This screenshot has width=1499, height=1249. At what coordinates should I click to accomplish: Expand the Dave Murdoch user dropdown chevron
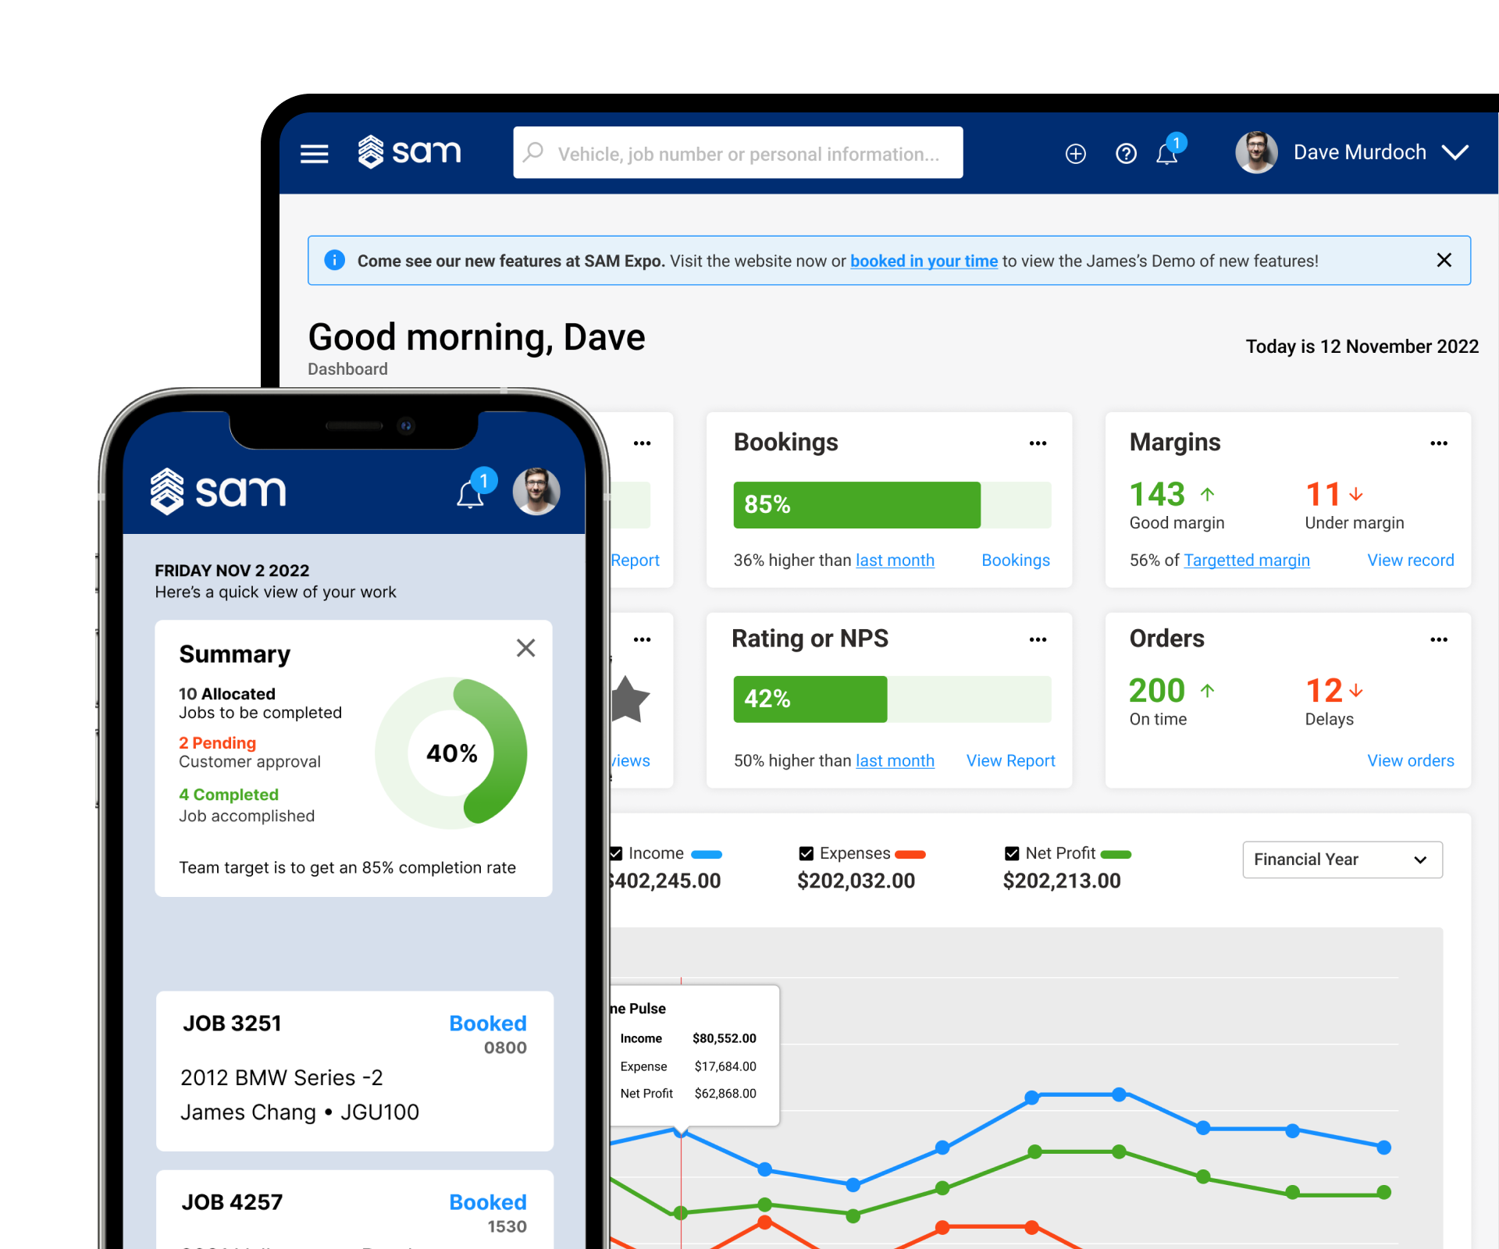(x=1455, y=152)
